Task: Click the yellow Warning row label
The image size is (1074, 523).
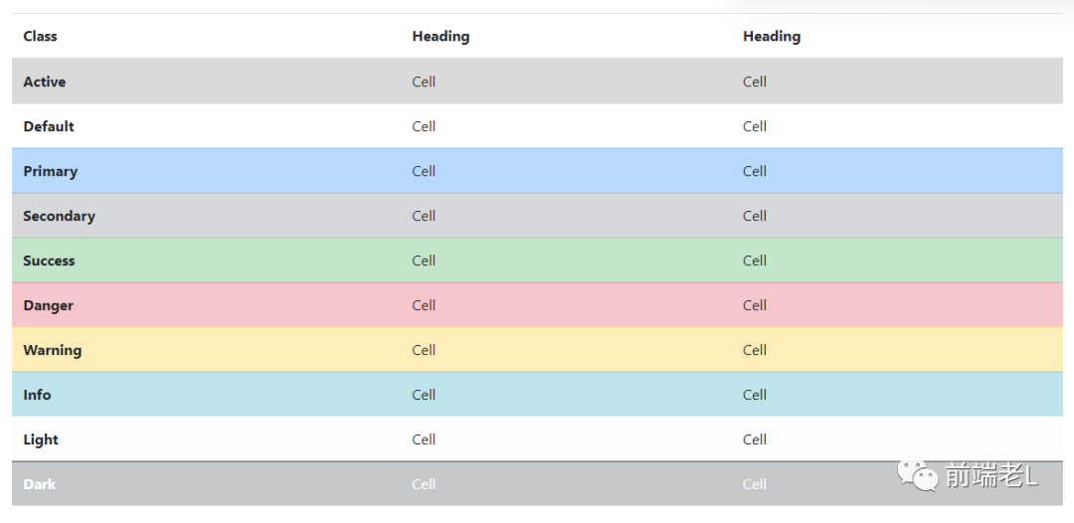Action: point(52,350)
